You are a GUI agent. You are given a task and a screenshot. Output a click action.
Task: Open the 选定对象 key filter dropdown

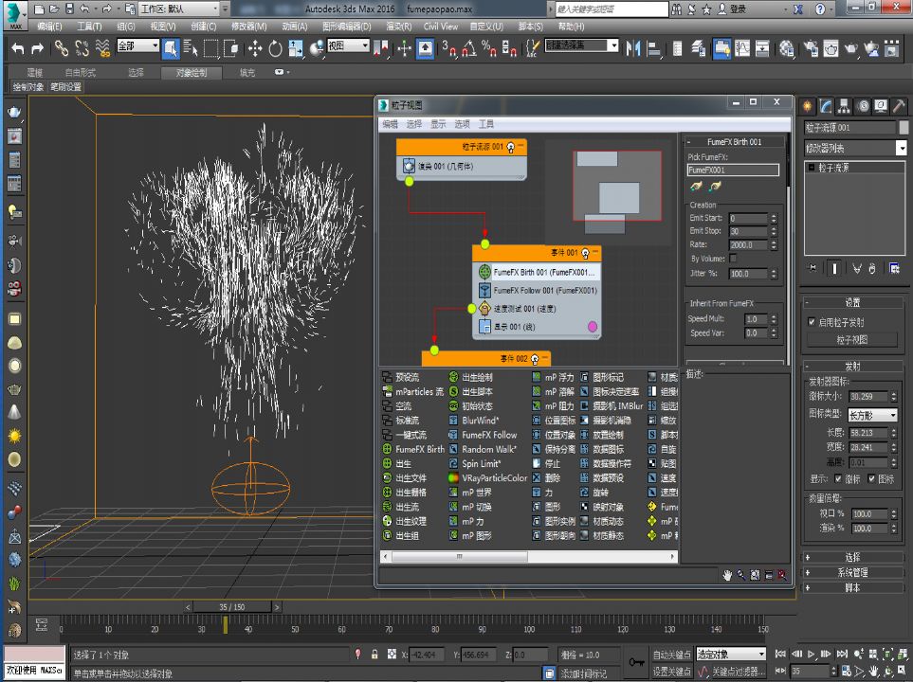click(x=731, y=655)
